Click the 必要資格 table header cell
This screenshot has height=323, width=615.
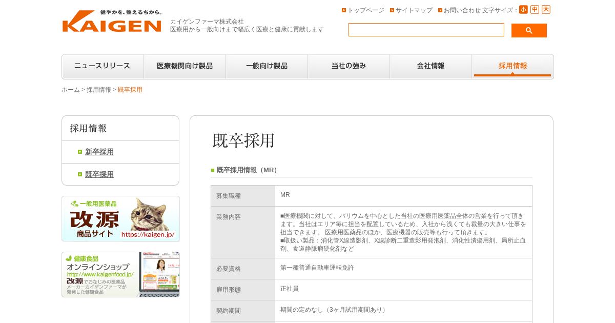click(243, 269)
